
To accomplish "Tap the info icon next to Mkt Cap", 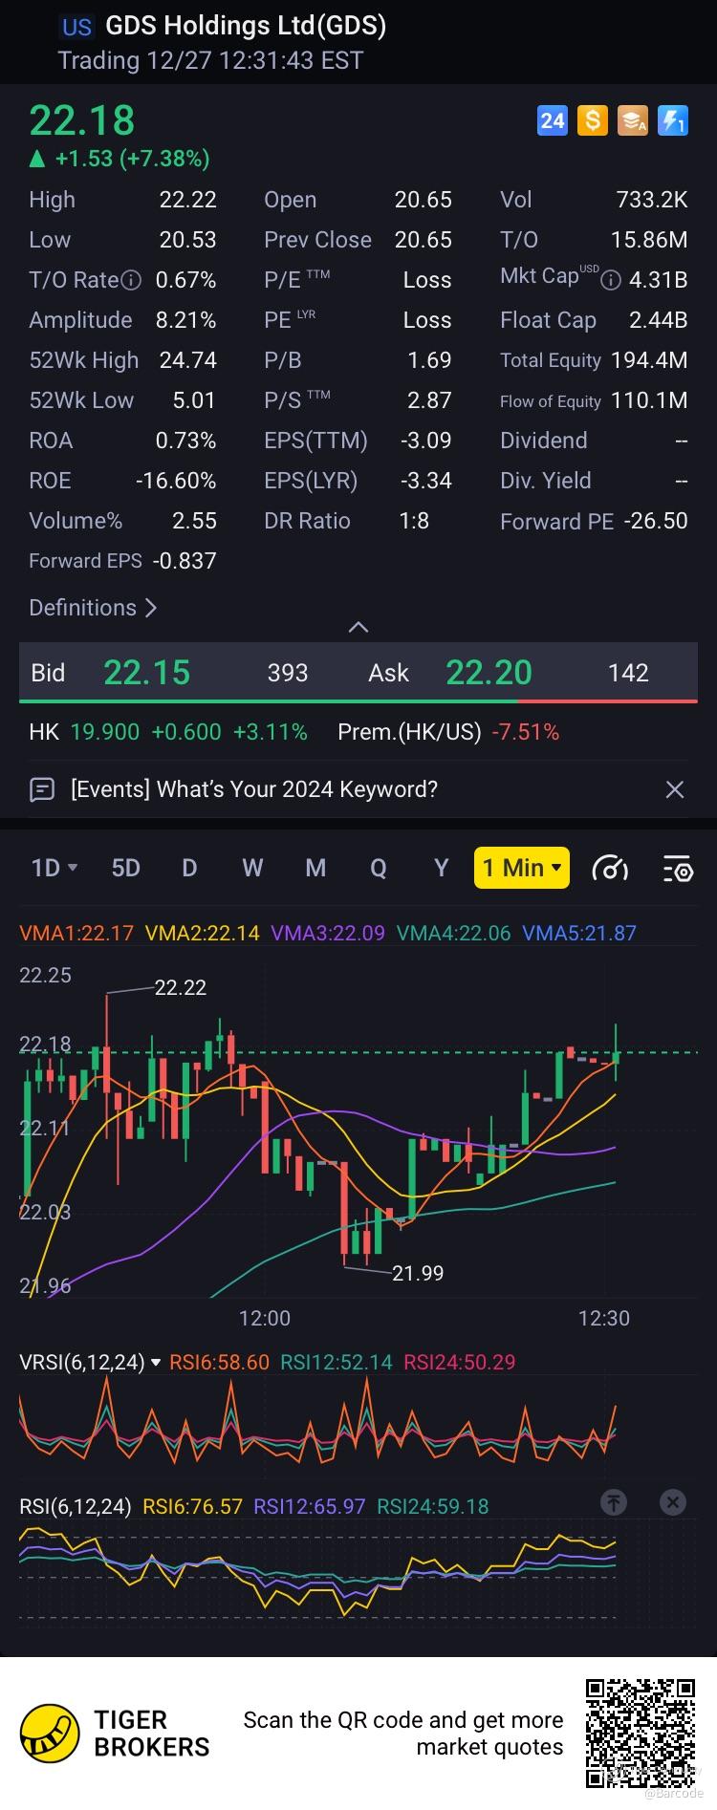I will pos(611,280).
